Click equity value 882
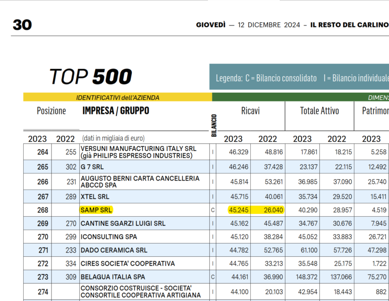This screenshot has height=301, width=389. [x=381, y=292]
